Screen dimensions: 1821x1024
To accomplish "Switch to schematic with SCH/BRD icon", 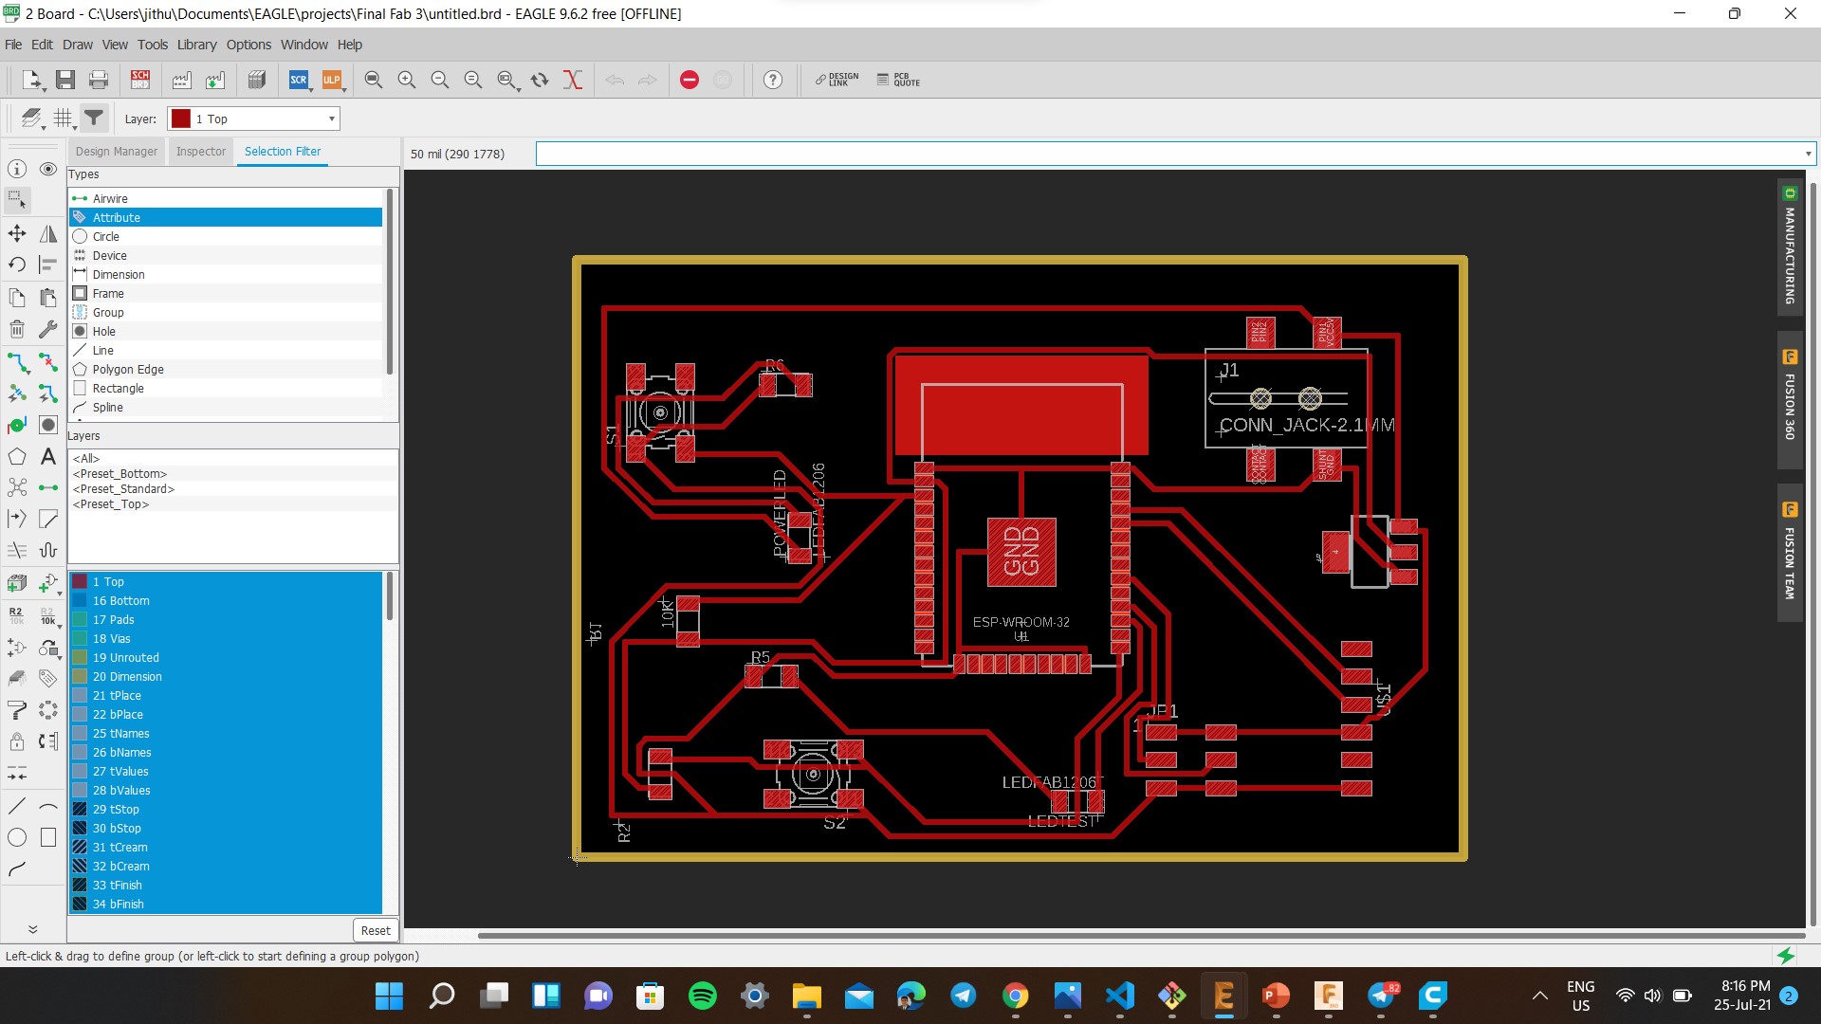I will click(x=140, y=81).
